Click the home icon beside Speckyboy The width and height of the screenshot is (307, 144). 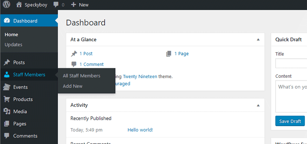[x=19, y=5]
